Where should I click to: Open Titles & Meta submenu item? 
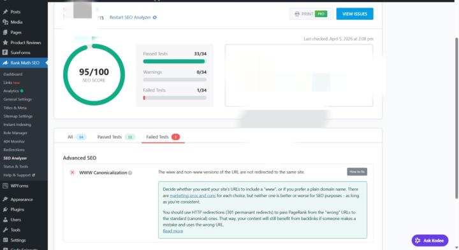click(15, 108)
